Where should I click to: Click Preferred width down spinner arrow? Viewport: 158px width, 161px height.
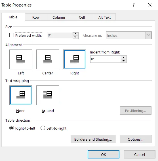coord(75,37)
